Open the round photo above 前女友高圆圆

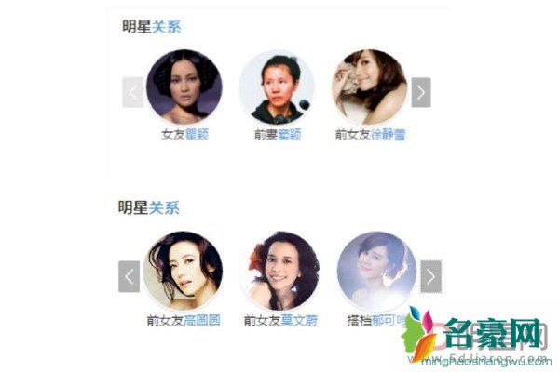(184, 272)
